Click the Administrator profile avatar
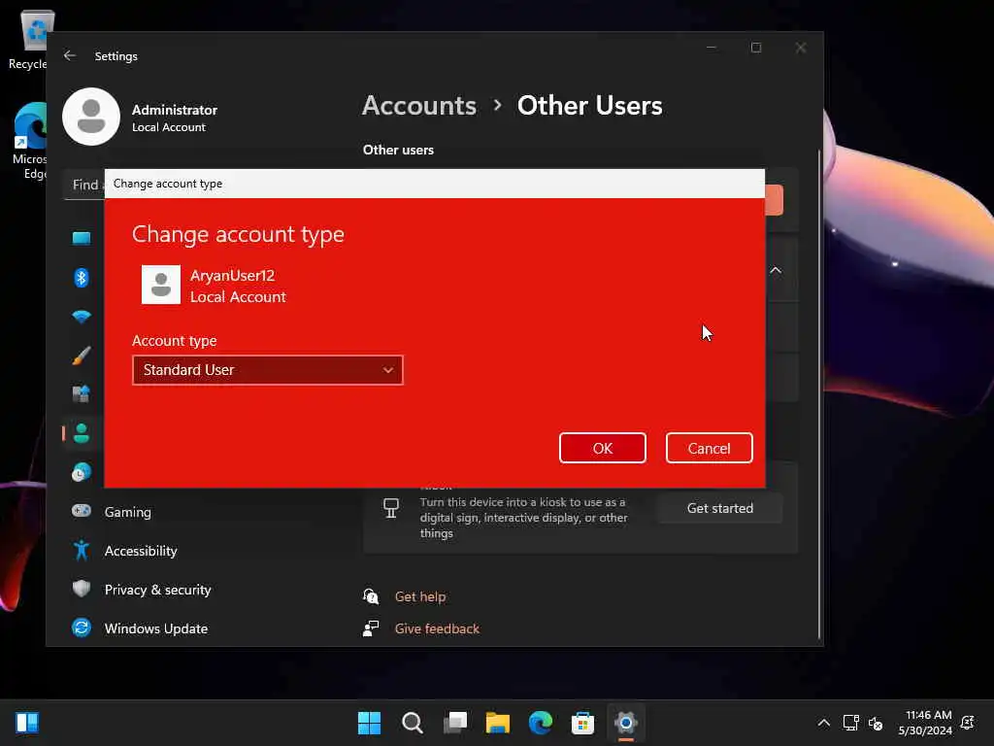 [91, 117]
